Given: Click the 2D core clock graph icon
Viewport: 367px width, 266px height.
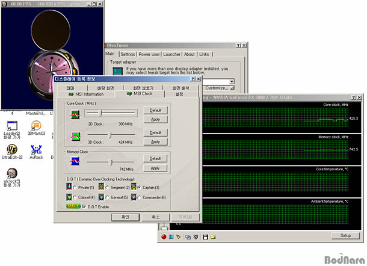Looking at the screenshot, I should click(75, 114).
